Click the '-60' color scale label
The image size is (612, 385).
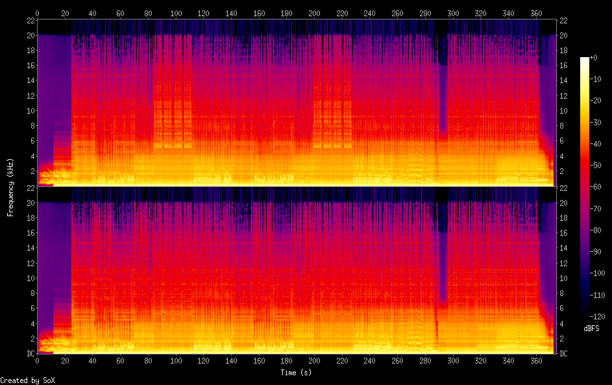click(x=596, y=187)
